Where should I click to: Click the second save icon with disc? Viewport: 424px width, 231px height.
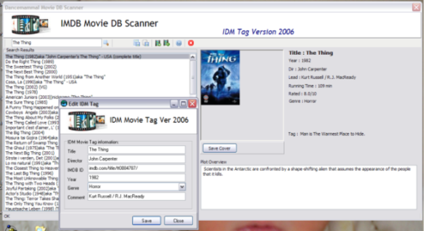pos(146,43)
